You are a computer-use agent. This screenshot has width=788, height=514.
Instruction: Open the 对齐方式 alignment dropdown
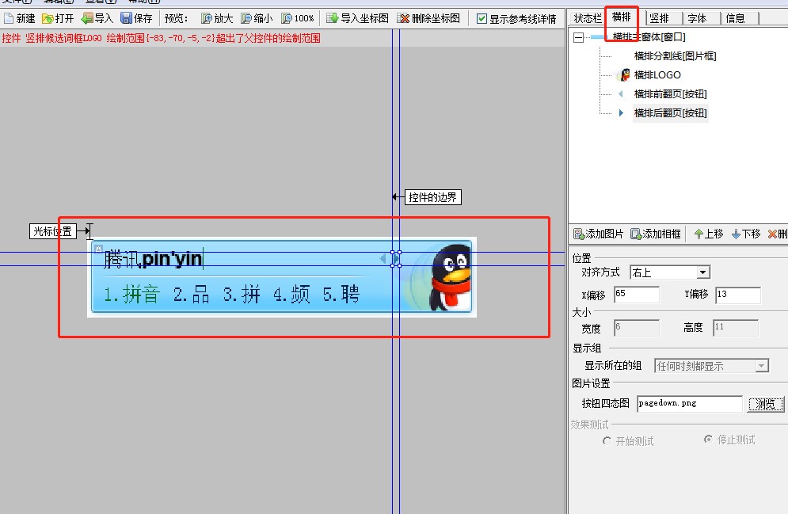(703, 272)
